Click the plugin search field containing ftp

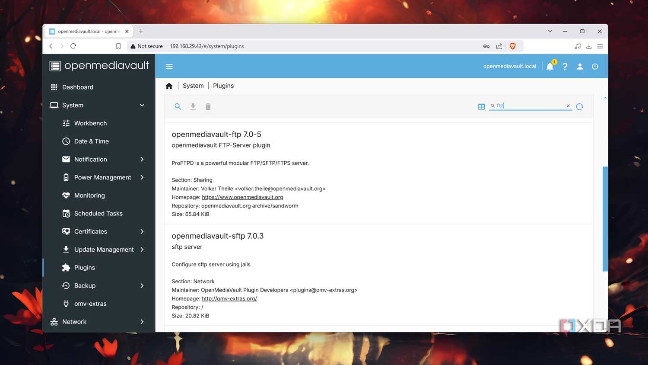coord(530,106)
